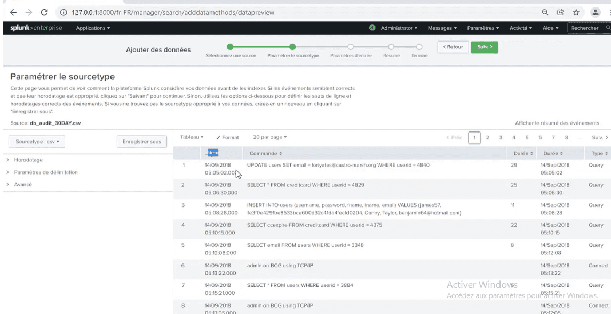611x314 pixels.
Task: Open the browser zoom magnifier icon
Action: pyautogui.click(x=545, y=12)
